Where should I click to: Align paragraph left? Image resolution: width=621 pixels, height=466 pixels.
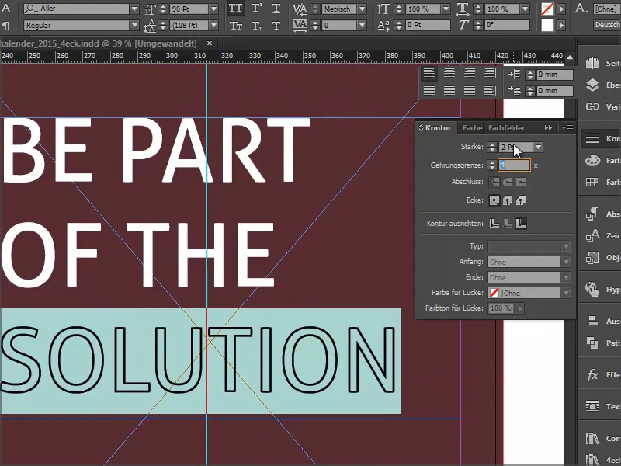tap(429, 73)
